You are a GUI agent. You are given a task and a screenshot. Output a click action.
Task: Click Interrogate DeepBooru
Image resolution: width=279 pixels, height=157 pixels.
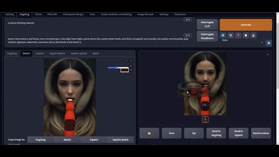(x=208, y=36)
